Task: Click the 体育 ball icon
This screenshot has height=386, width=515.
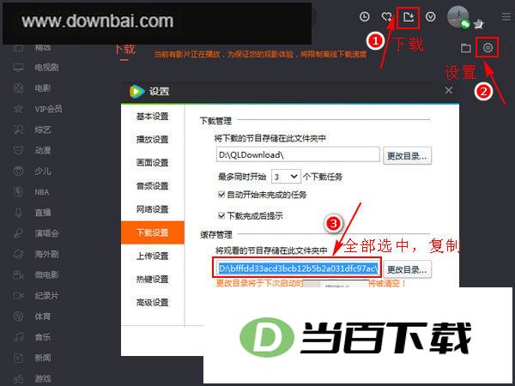Action: point(18,317)
